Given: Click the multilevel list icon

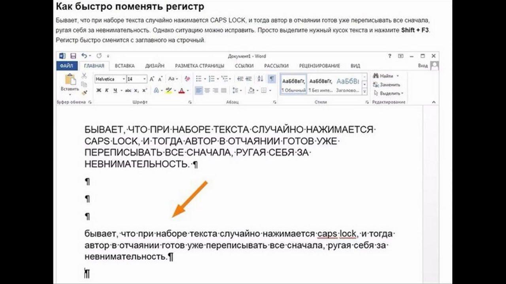Looking at the screenshot, I should (x=224, y=79).
